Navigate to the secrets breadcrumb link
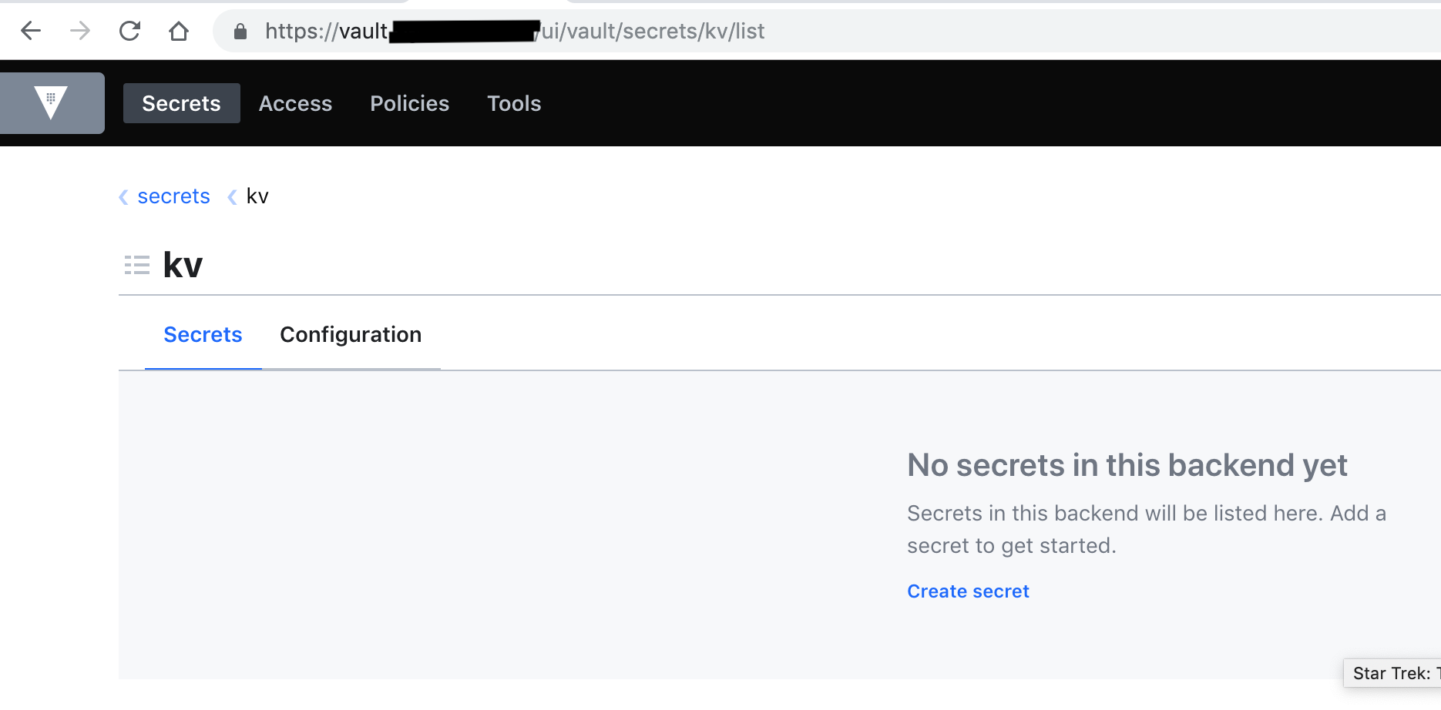The image size is (1441, 710). 173,196
